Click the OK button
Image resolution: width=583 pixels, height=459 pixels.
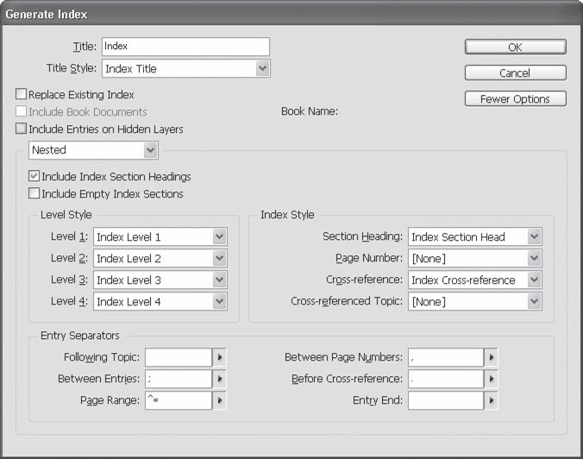515,47
